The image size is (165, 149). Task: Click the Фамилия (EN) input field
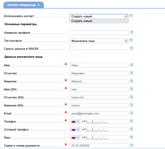click(99, 105)
